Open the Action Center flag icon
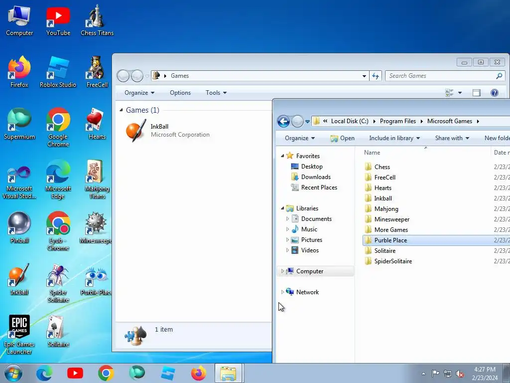 [x=435, y=374]
